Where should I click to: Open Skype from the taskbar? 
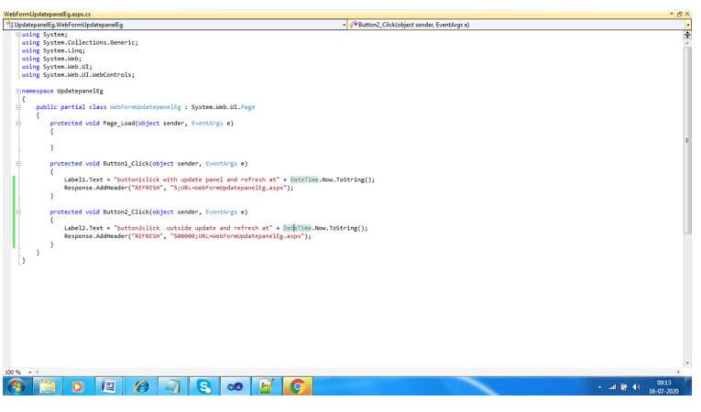[x=203, y=386]
